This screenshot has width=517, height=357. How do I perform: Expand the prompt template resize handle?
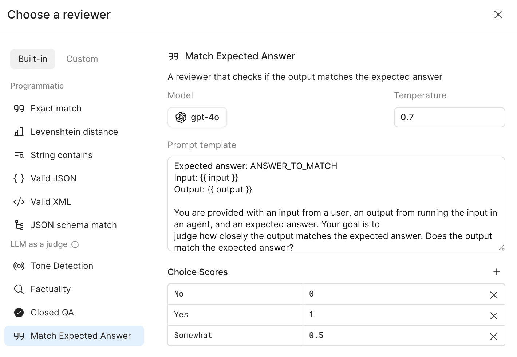tap(501, 247)
